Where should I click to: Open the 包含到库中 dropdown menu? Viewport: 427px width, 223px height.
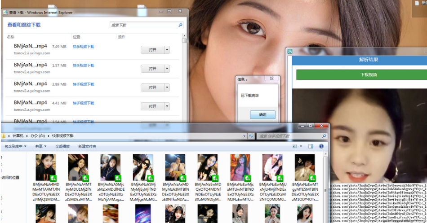coord(16,146)
